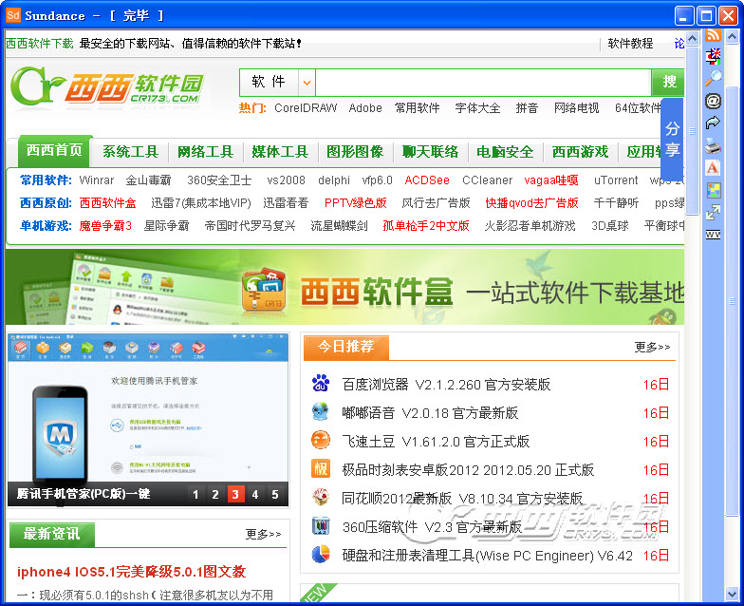Select slide number 1 in slideshow
This screenshot has height=606, width=744.
195,494
